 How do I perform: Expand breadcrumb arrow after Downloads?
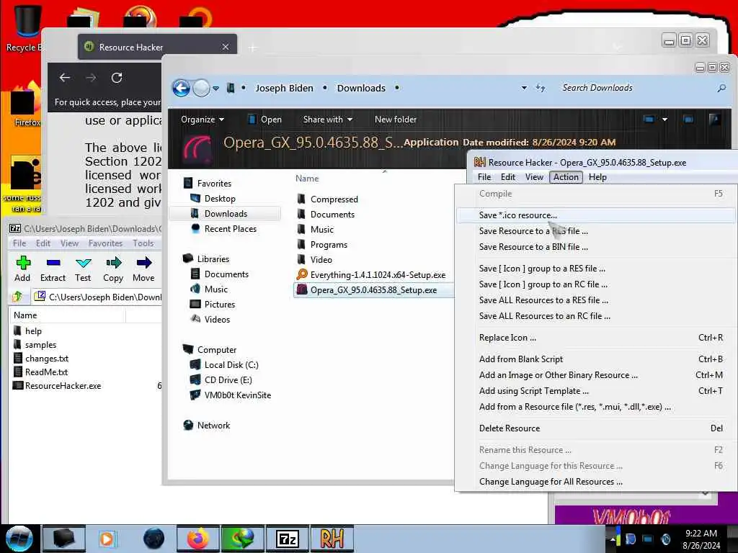397,88
